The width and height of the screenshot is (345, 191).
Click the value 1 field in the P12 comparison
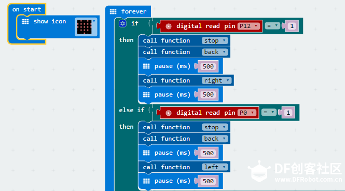click(x=292, y=26)
